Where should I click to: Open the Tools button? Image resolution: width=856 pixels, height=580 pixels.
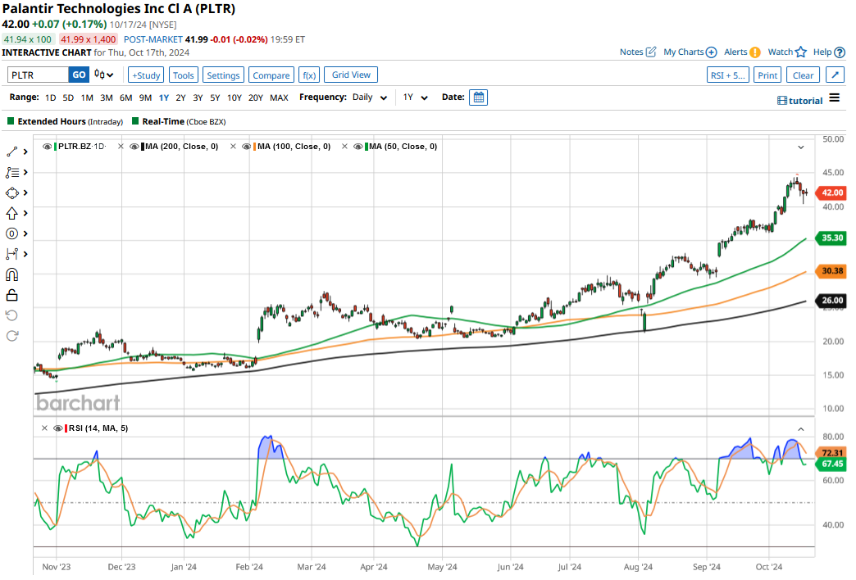[184, 75]
